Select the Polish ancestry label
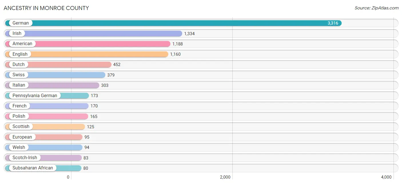402x184 pixels. [x=19, y=116]
